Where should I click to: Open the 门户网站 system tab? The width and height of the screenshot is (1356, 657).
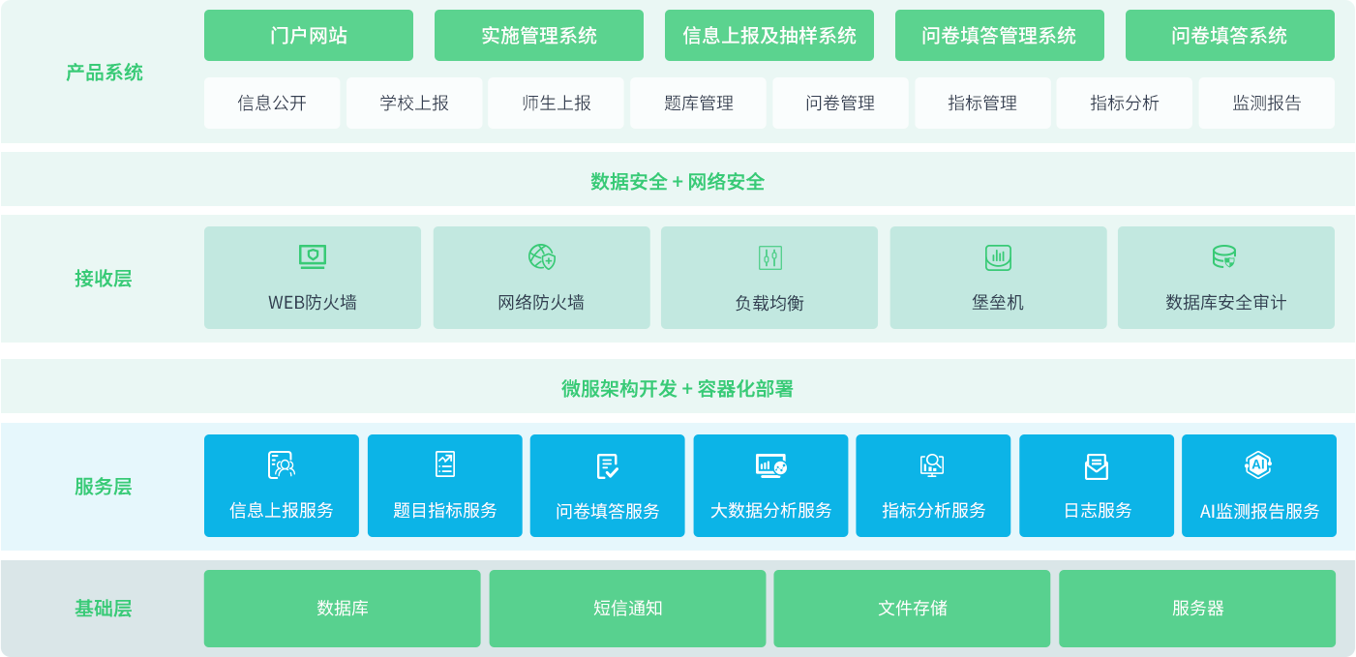pos(309,36)
